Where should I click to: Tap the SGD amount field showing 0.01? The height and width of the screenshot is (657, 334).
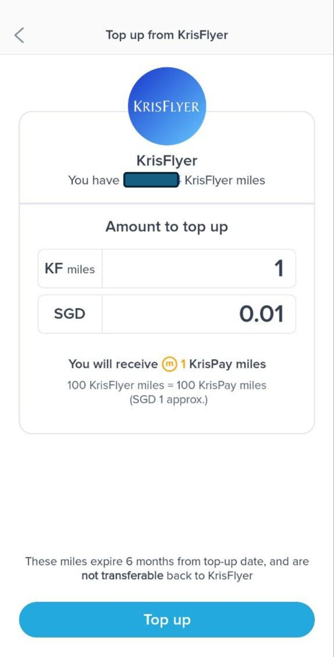click(x=198, y=314)
